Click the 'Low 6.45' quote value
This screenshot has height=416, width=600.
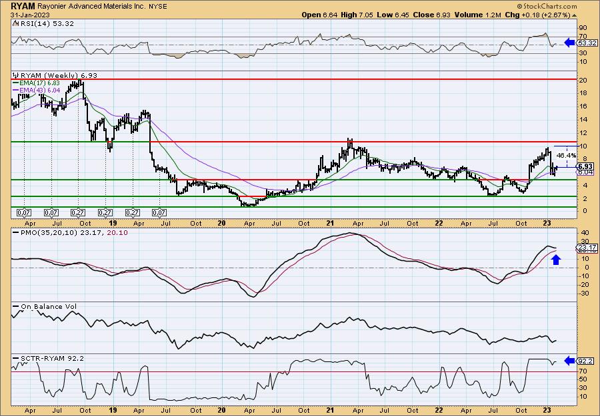(391, 15)
